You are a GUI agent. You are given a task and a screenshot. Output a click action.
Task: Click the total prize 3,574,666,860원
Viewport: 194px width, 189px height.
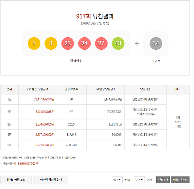point(45,124)
